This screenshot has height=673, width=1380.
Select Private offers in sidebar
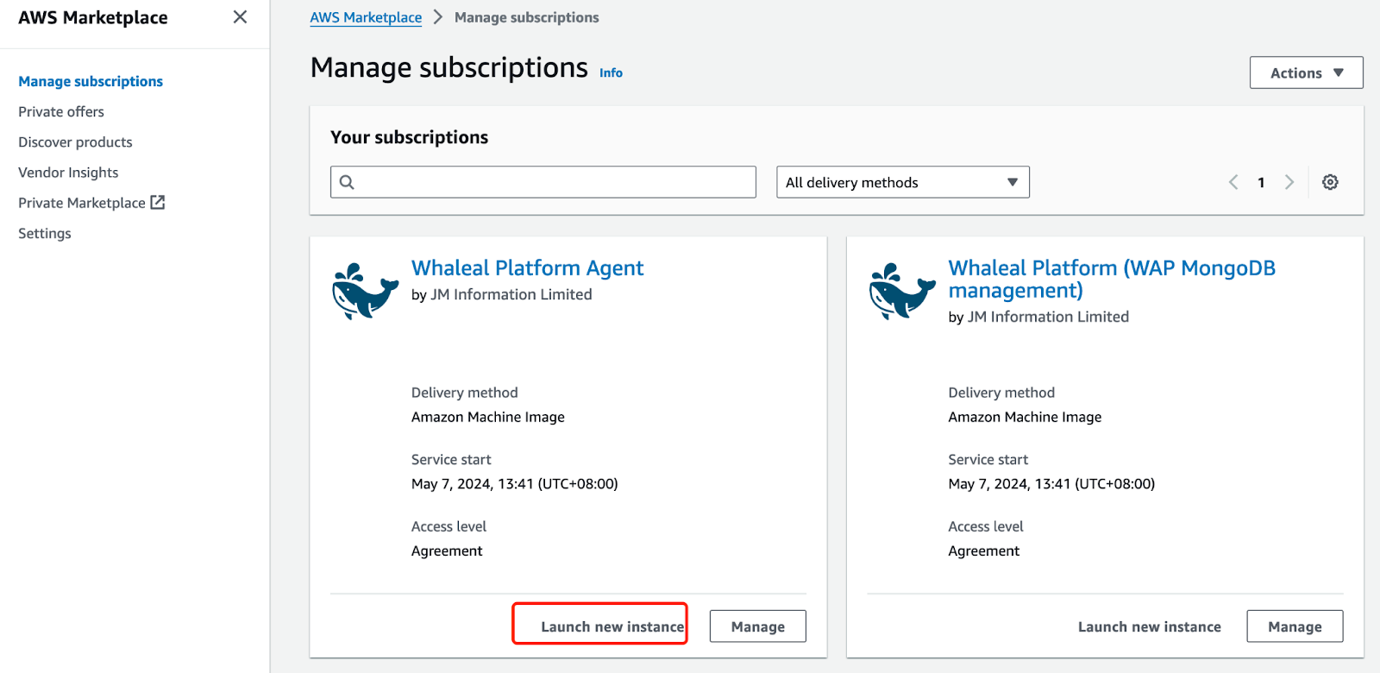click(x=61, y=111)
